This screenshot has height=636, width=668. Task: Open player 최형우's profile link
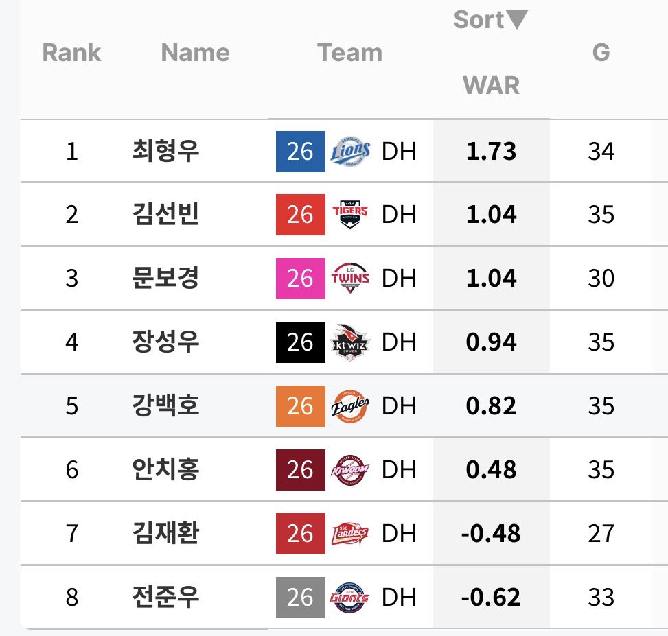tap(165, 151)
